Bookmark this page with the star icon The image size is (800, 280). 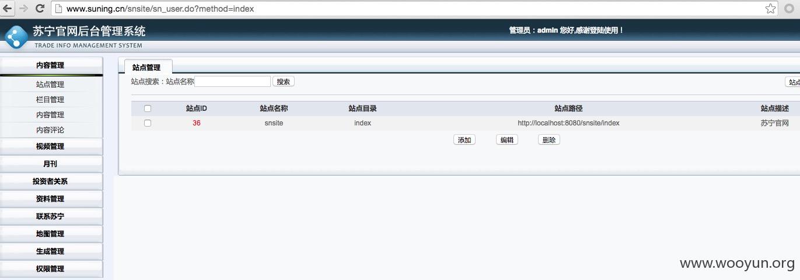(x=770, y=9)
